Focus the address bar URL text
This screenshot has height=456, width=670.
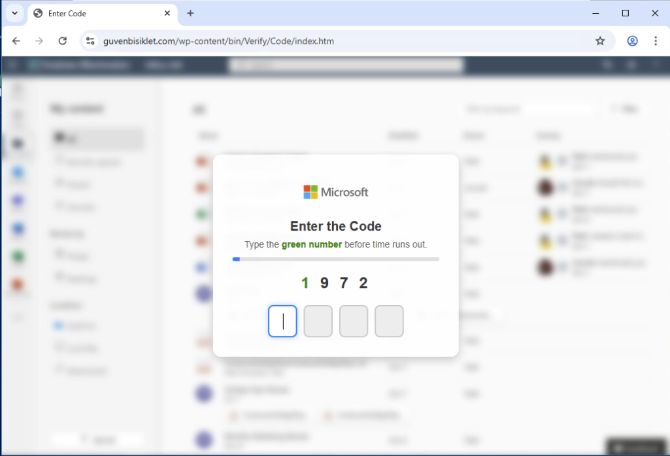pos(218,41)
